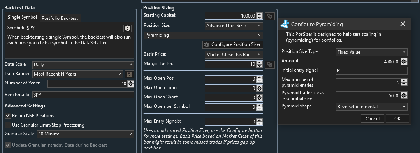
Task: Increase Number of Years with up arrow
Action: click(131, 82)
